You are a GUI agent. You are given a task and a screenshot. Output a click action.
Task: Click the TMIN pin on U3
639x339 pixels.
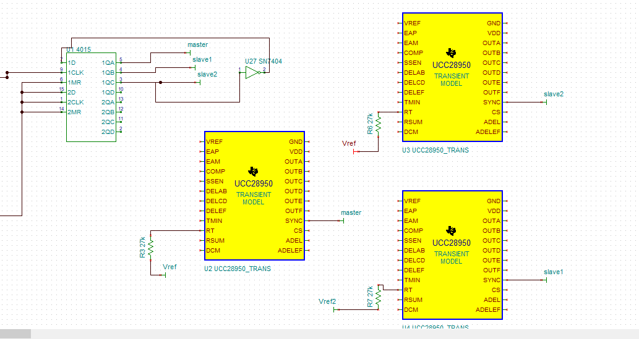pyautogui.click(x=412, y=102)
